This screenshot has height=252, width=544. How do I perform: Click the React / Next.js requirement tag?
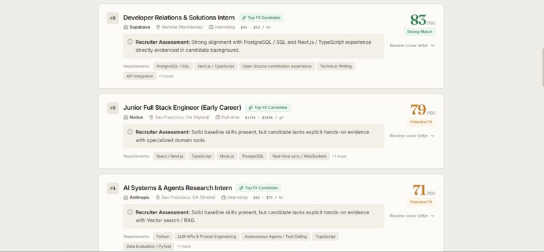(x=169, y=156)
